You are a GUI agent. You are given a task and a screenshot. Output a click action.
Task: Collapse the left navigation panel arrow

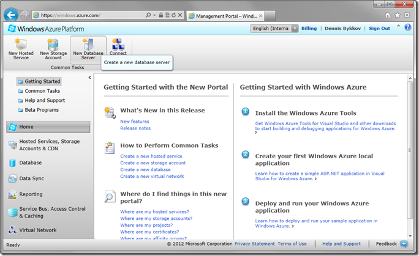90,78
